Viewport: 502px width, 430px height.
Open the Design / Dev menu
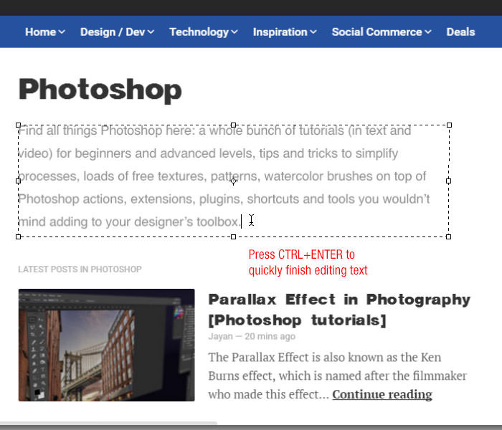(117, 32)
